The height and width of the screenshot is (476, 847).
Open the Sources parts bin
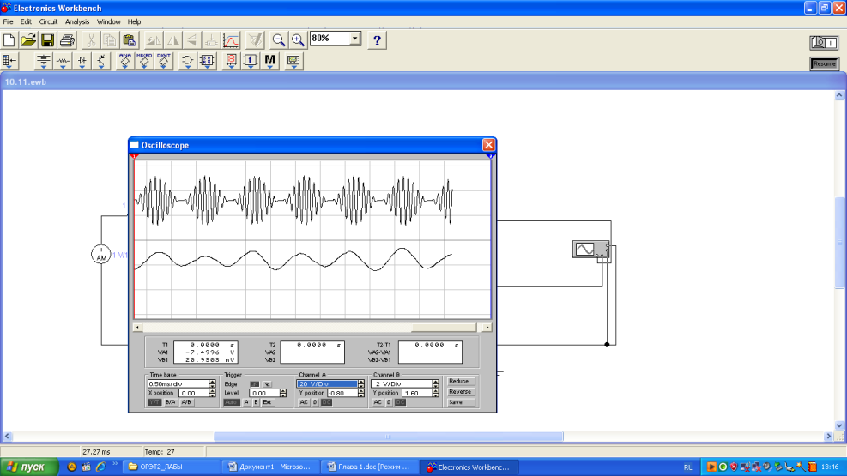click(43, 61)
